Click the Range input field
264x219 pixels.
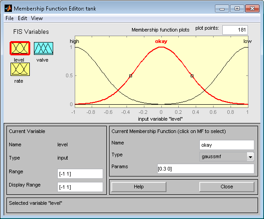[80, 174]
